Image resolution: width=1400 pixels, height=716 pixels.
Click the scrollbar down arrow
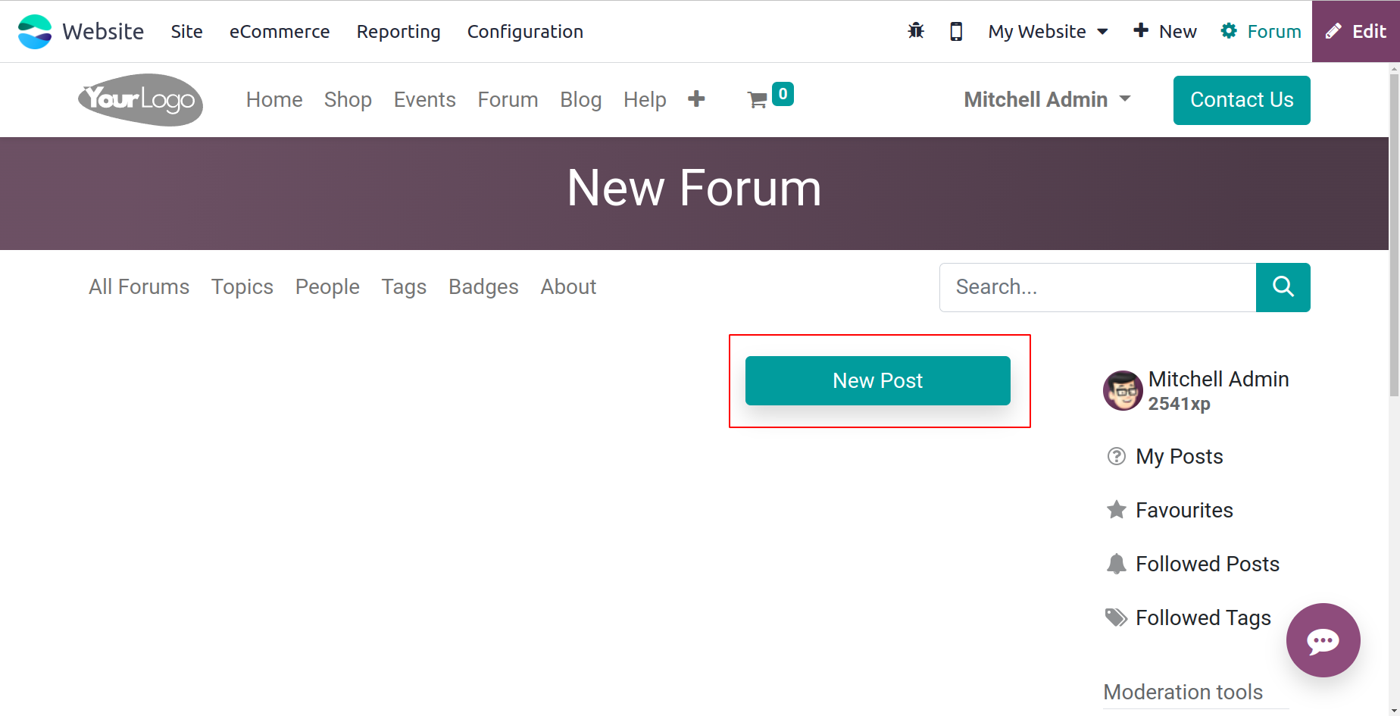[x=1394, y=711]
